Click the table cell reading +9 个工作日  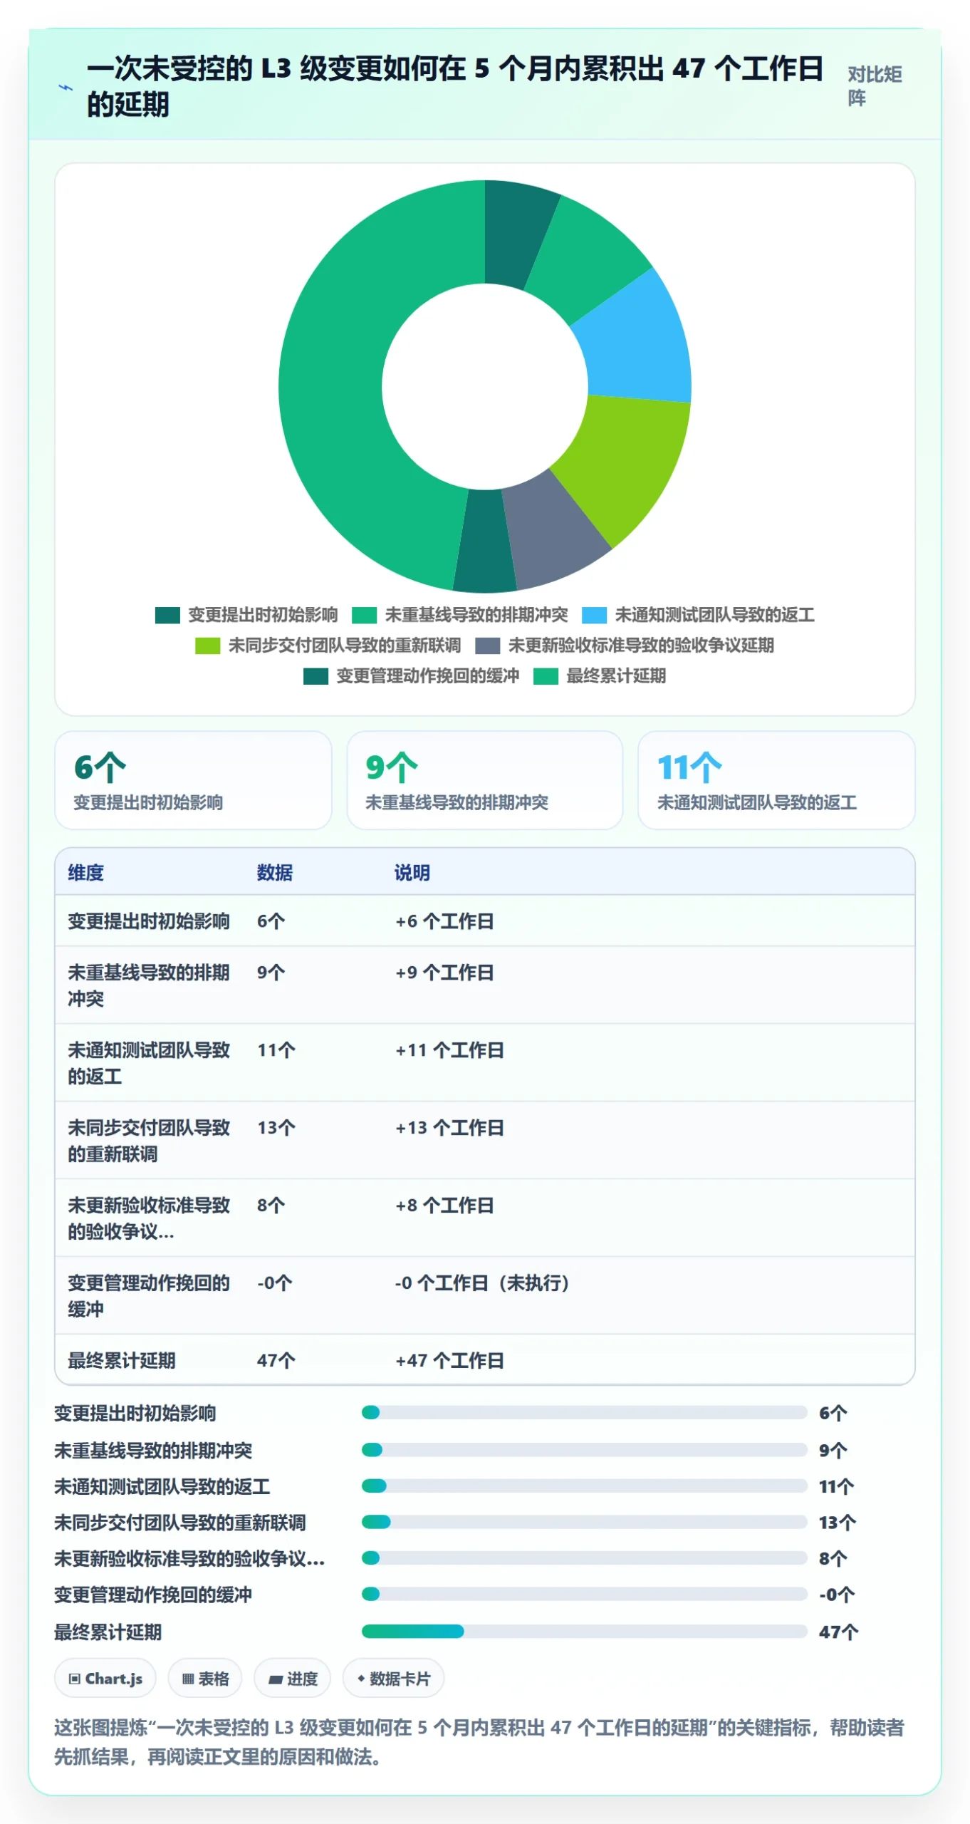444,973
